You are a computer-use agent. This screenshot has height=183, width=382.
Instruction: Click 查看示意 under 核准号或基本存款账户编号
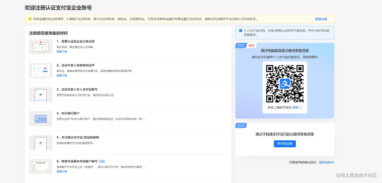pyautogui.click(x=62, y=172)
